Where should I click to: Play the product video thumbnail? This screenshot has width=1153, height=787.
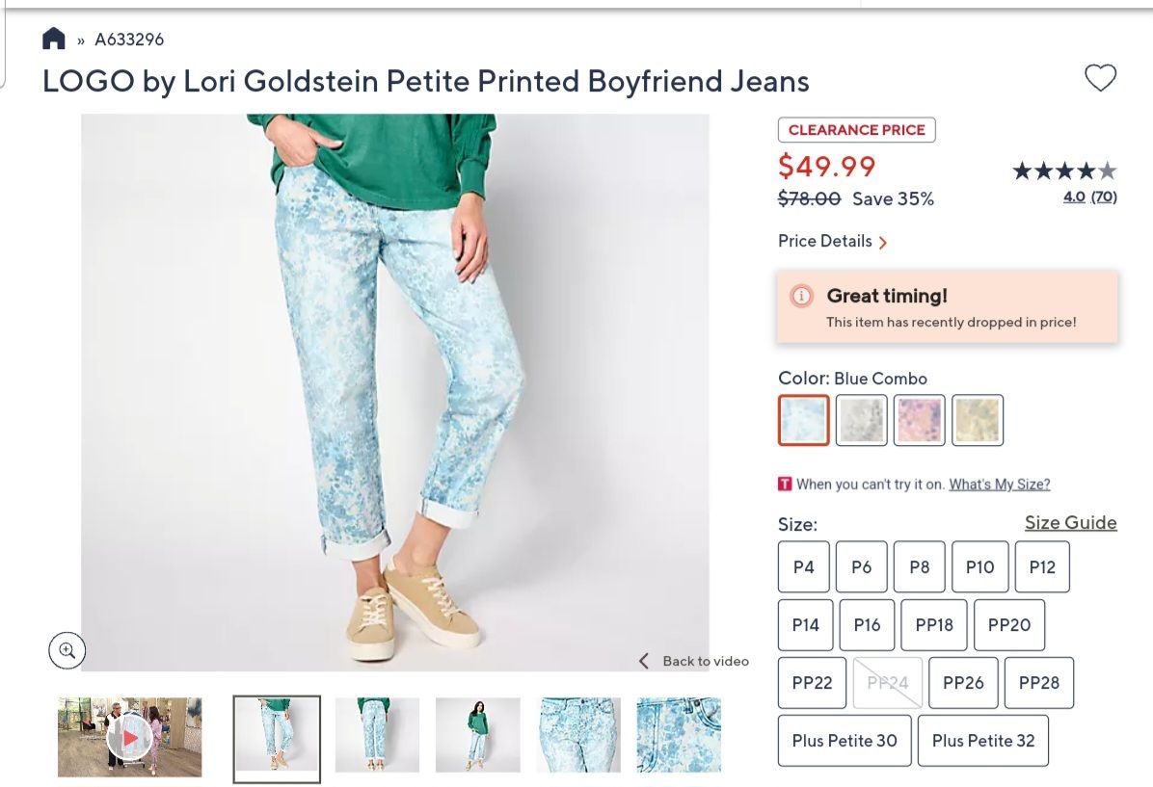pyautogui.click(x=130, y=737)
